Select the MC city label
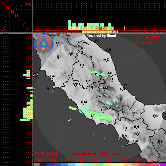Screen dimensions: 166x166 tap(106, 60)
